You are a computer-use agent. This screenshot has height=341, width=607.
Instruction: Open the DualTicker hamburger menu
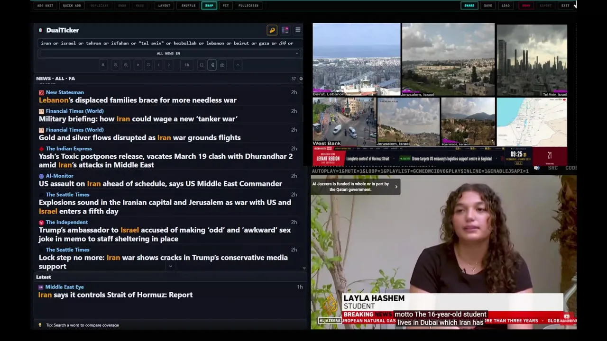coord(298,30)
